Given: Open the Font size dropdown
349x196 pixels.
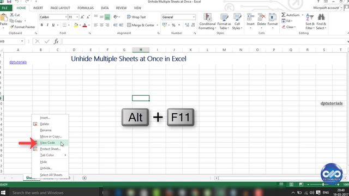Looking at the screenshot, I should point(77,17).
